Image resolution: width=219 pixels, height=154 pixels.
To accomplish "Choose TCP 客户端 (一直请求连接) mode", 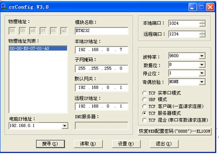I will point(145,106).
